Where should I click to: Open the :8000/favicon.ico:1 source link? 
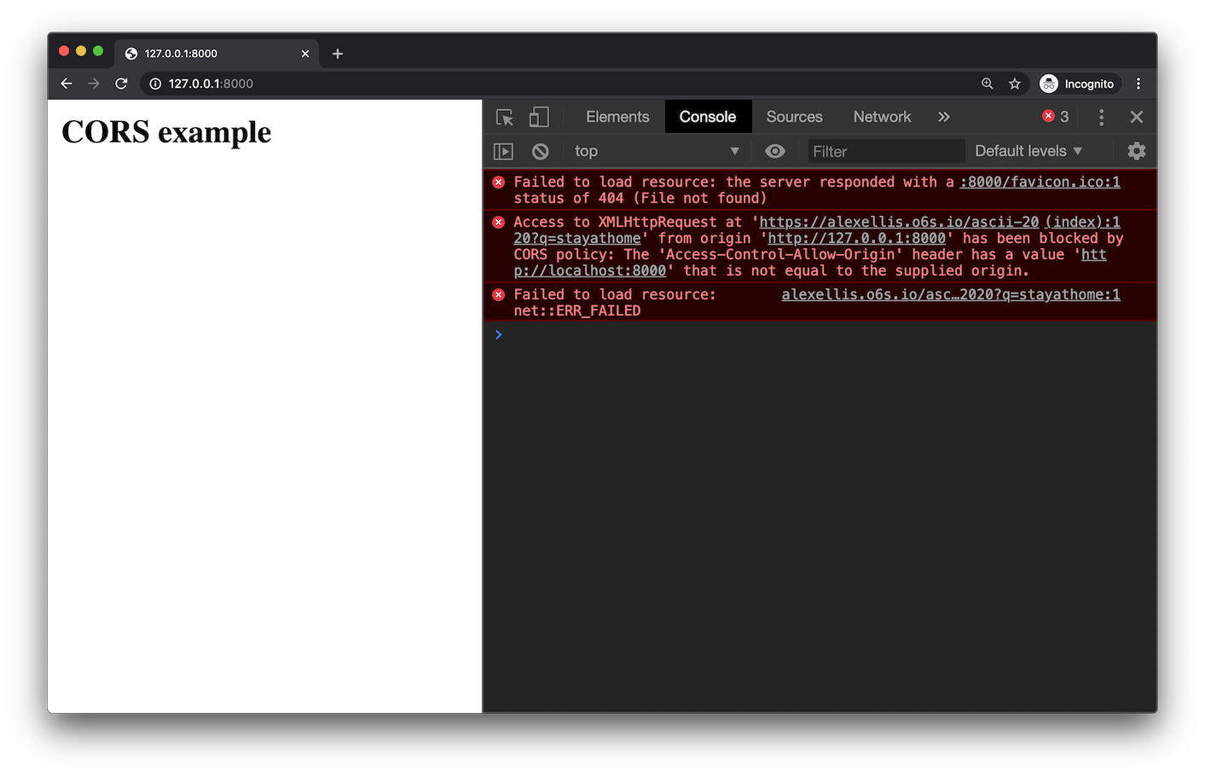pos(1040,182)
